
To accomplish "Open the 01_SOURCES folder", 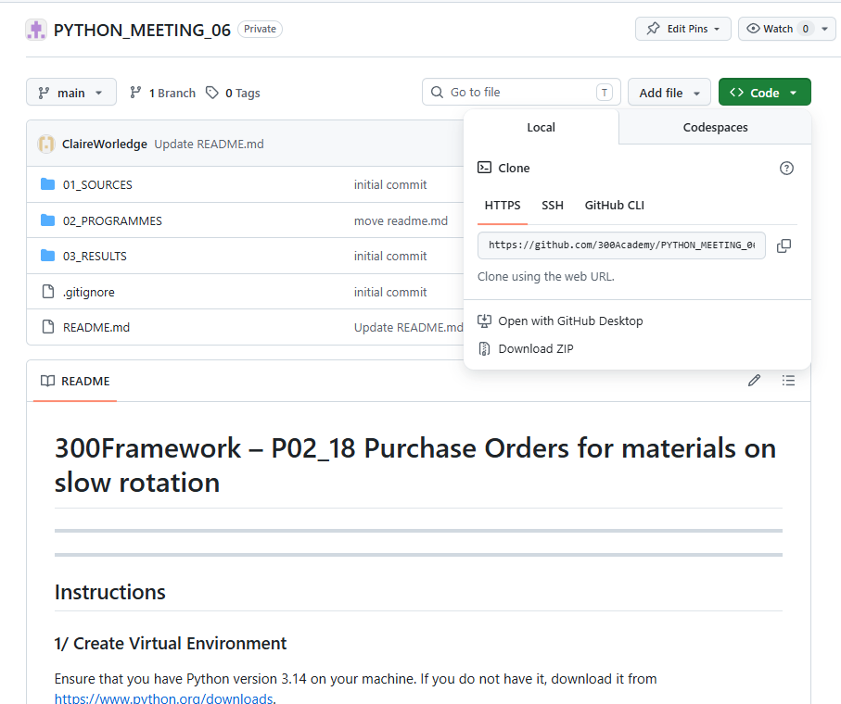I will (x=97, y=185).
